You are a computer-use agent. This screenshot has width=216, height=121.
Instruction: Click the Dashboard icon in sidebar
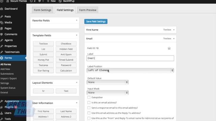[1, 9]
